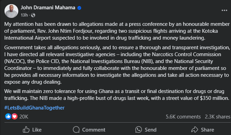
Task: Open the John Dramani Mahama profile name link
Action: click(48, 8)
